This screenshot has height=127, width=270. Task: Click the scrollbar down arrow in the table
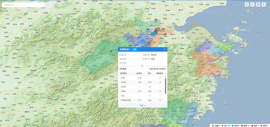point(166,102)
